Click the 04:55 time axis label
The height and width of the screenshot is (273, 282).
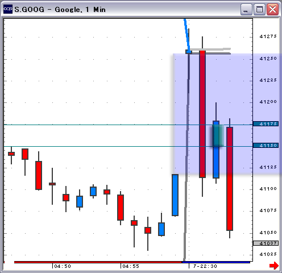click(131, 266)
